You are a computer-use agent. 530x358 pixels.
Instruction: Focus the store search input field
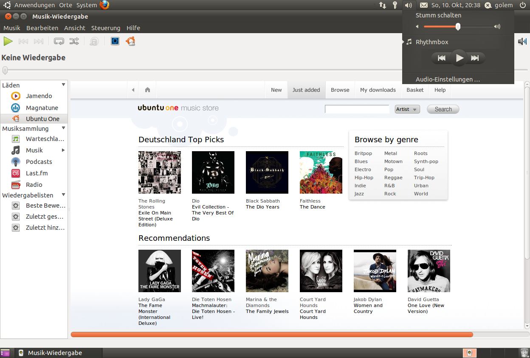point(357,109)
